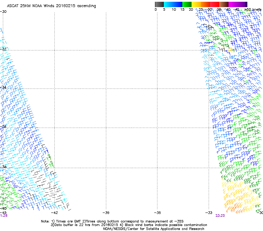
Task: Click the 'NOAA/NESDIS/Center for Satellite Applications and Research' credit
Action: 154,229
